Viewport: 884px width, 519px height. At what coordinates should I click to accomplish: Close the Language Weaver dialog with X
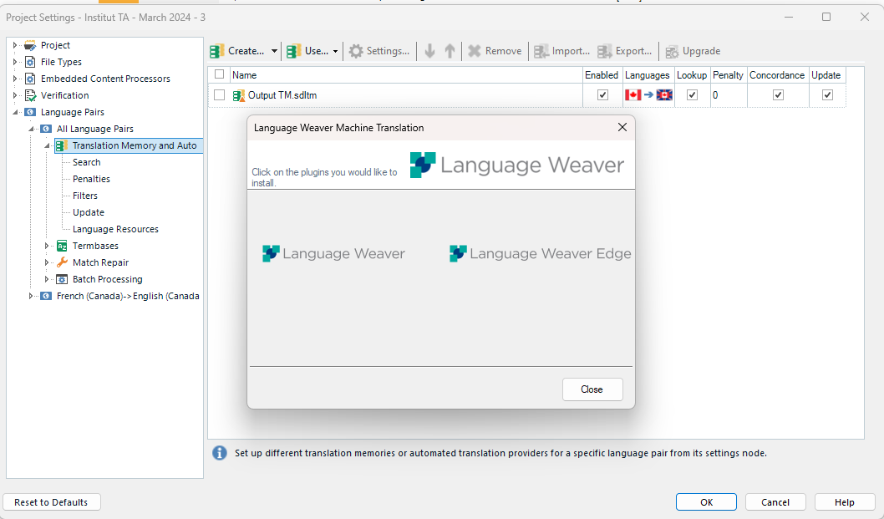622,128
